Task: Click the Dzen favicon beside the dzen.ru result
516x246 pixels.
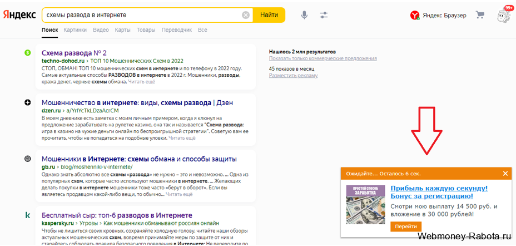Action: 28,103
